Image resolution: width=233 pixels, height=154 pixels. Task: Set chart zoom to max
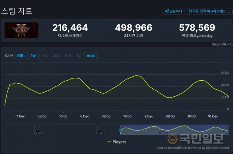[x=91, y=55]
